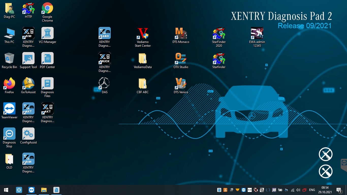Viewport: 347px width, 195px height.
Task: Open the GoToAssist shortcut
Action: pyautogui.click(x=28, y=86)
